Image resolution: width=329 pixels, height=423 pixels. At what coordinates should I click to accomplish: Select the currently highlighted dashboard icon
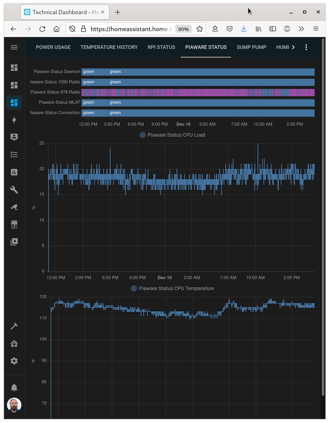tap(14, 102)
